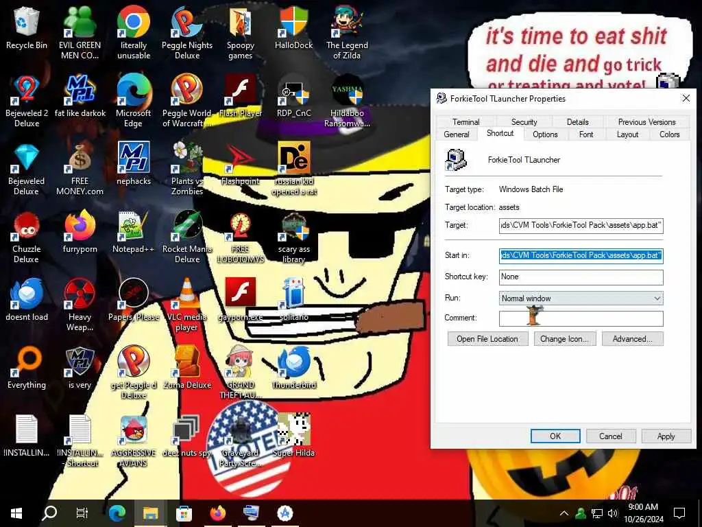The image size is (702, 527).
Task: Click the Open File Location button
Action: coord(487,339)
